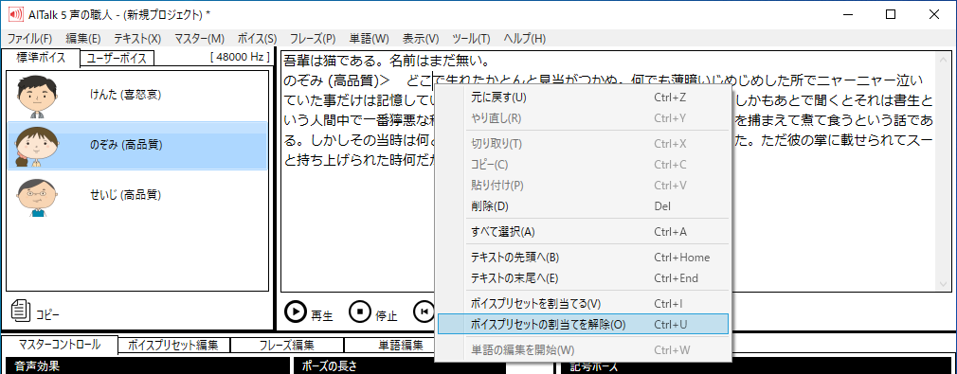Open the ツール(T) menu
Image resolution: width=957 pixels, height=374 pixels.
[x=471, y=39]
